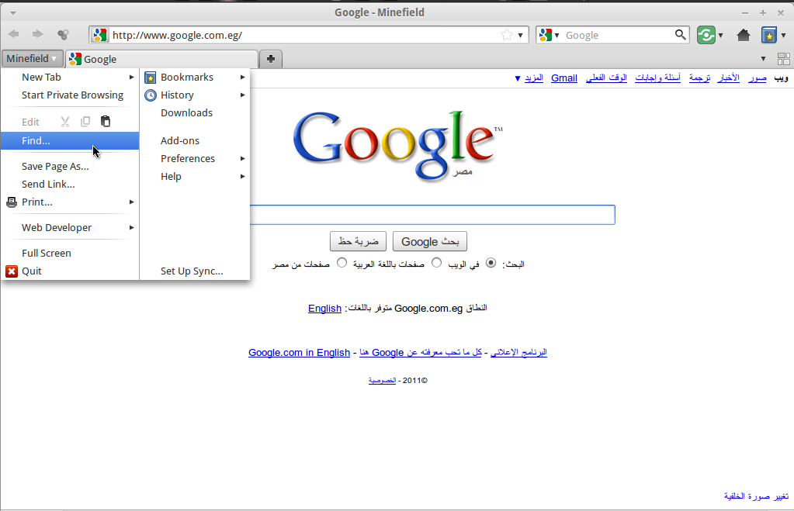The width and height of the screenshot is (794, 511).
Task: Open the Downloads menu item
Action: pos(195,113)
